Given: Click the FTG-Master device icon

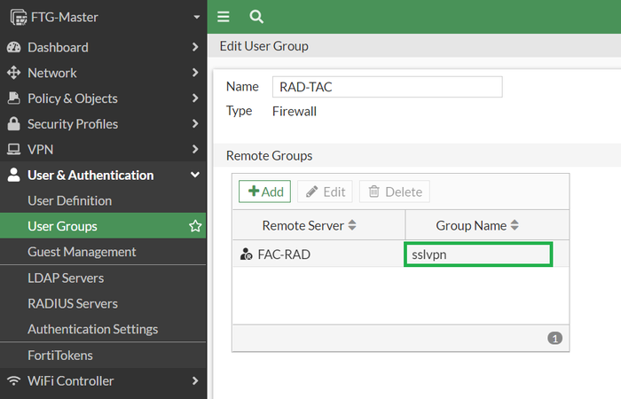Looking at the screenshot, I should [x=17, y=17].
